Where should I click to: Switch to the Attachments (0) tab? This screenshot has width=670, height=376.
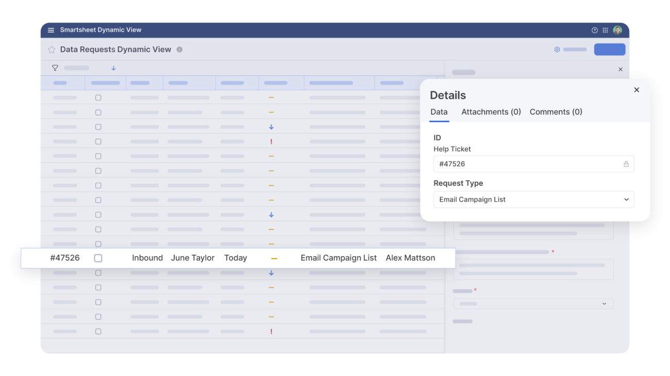pyautogui.click(x=491, y=112)
